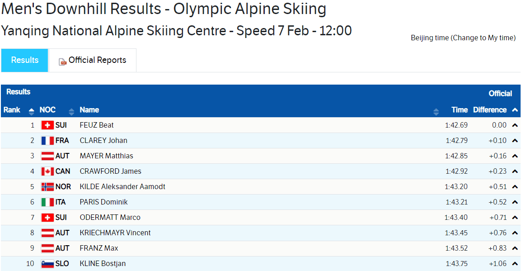The width and height of the screenshot is (521, 271).
Task: Click the Austria flag beside MAYER Matthias
Action: pyautogui.click(x=47, y=156)
